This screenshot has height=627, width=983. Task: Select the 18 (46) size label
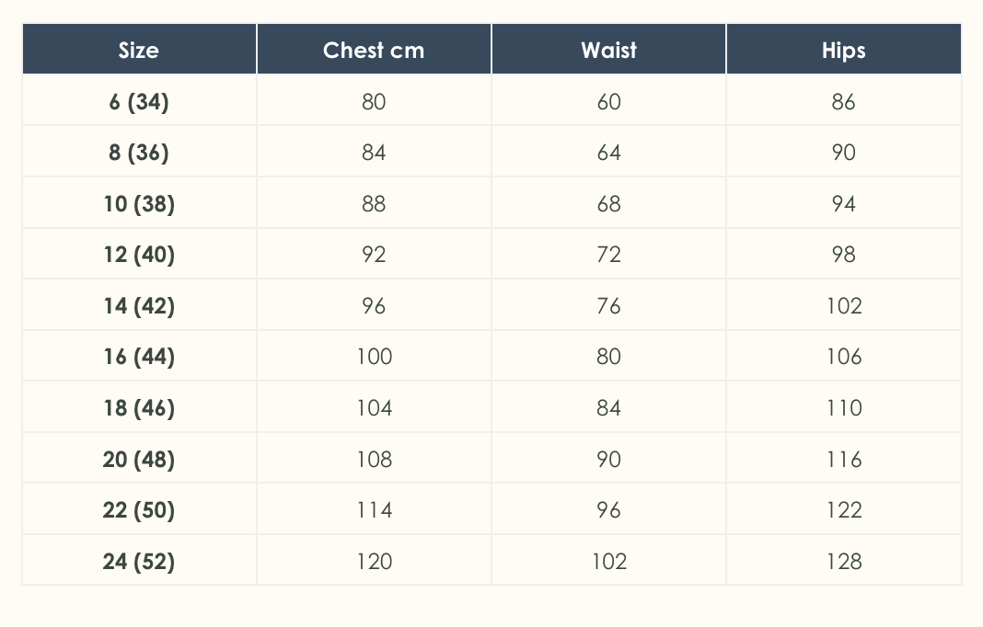(x=139, y=407)
